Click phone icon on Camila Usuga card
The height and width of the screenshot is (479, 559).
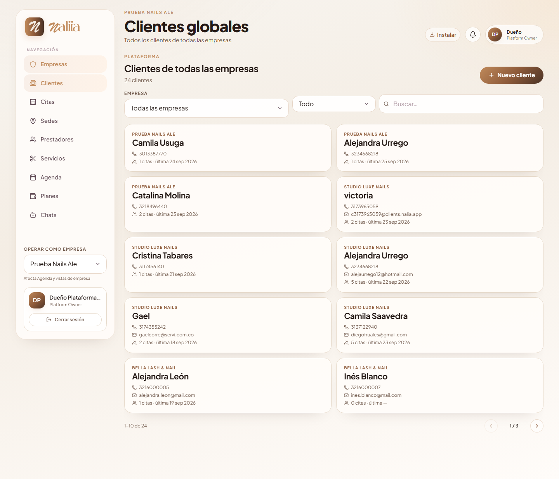coord(134,154)
